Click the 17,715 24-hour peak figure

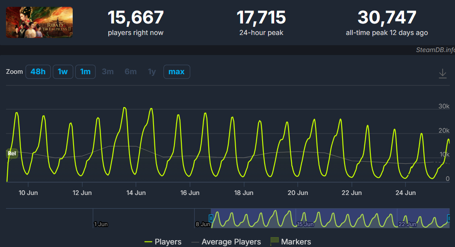tap(261, 17)
